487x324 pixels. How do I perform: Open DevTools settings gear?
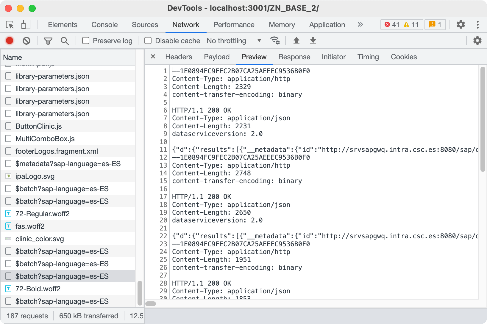[x=461, y=25]
